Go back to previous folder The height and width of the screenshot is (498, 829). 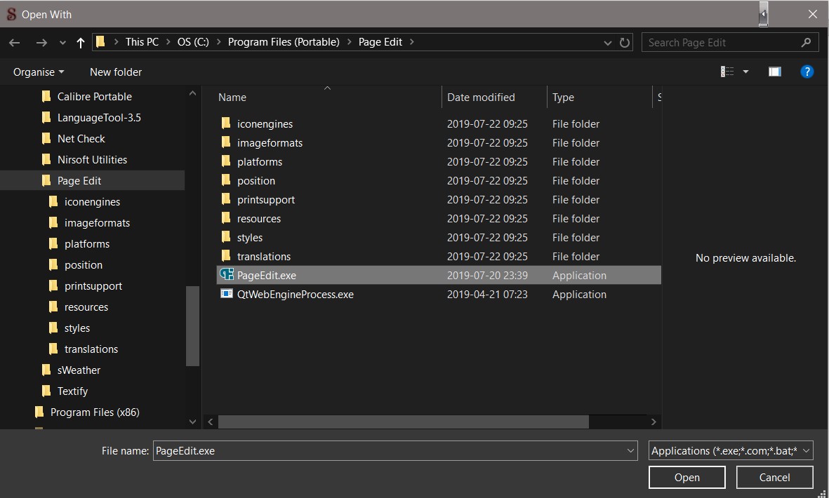pyautogui.click(x=14, y=43)
